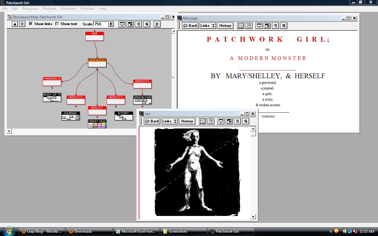
Task: Switch to Microsoft Excel taskbar button
Action: (x=136, y=232)
